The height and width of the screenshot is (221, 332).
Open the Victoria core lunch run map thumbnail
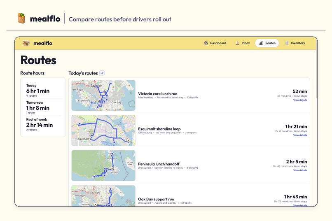tap(103, 95)
